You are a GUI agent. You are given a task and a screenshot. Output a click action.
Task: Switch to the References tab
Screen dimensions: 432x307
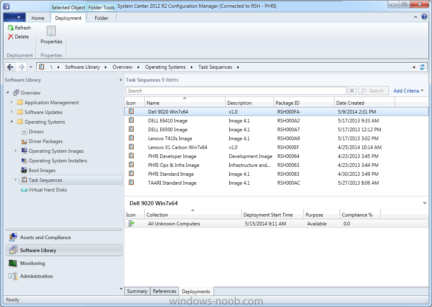click(x=164, y=291)
